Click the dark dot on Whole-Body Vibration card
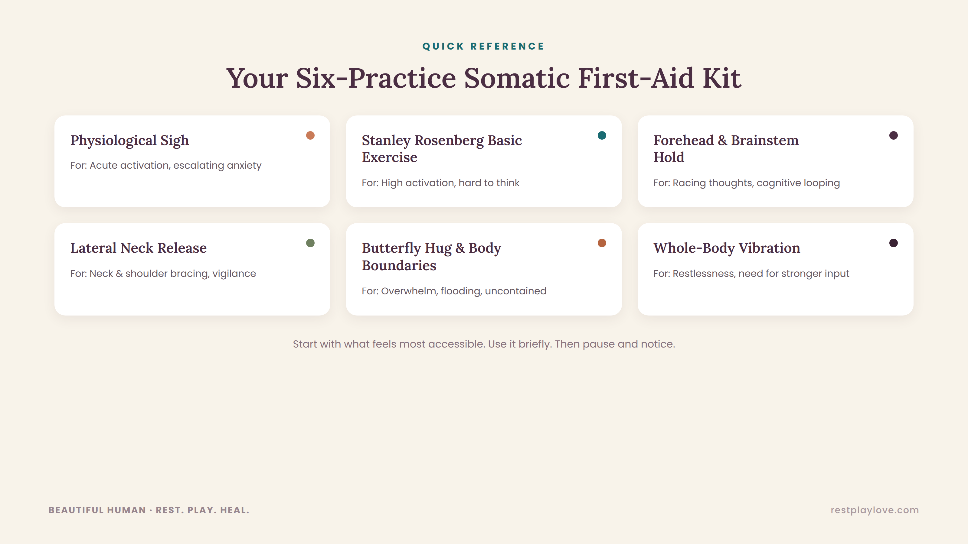This screenshot has height=544, width=968. pyautogui.click(x=893, y=243)
